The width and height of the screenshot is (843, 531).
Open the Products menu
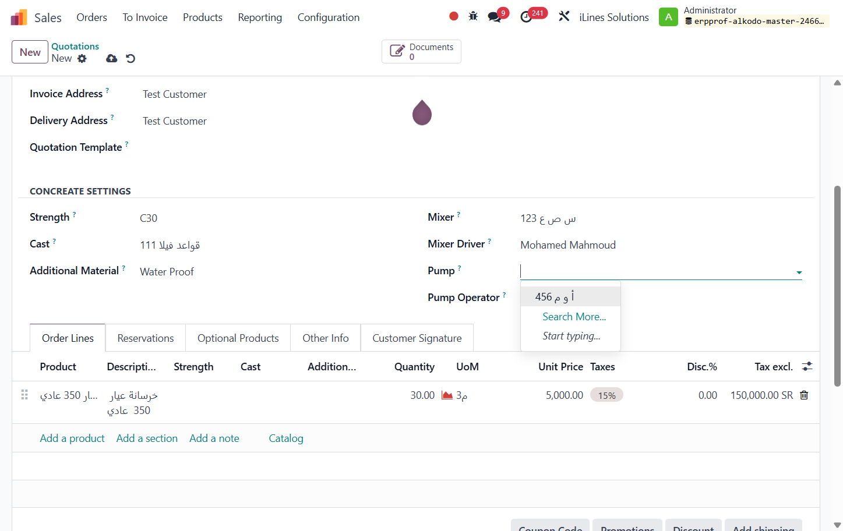(203, 17)
